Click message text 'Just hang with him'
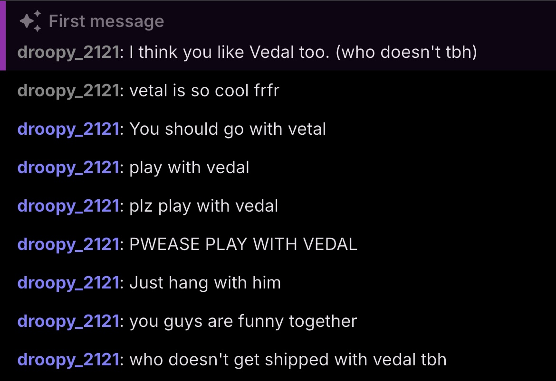Viewport: 556px width, 381px height. 205,283
